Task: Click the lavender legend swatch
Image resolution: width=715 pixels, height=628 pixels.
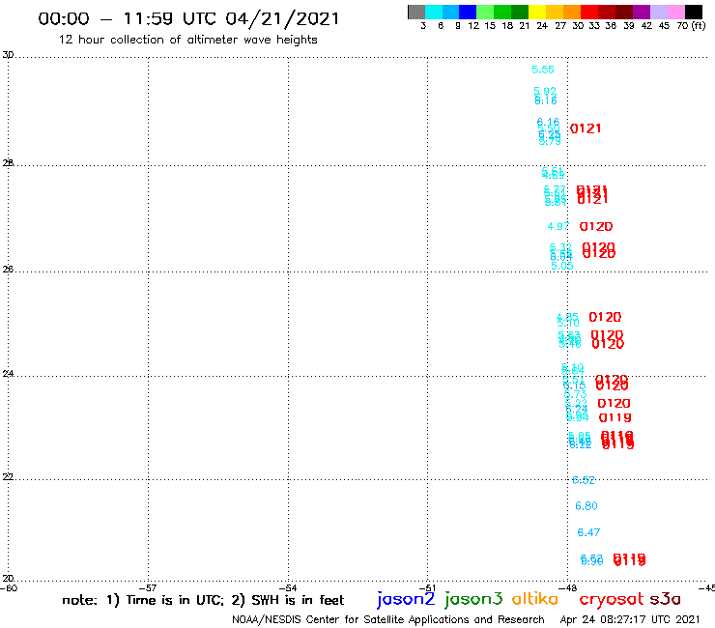Action: (x=658, y=12)
